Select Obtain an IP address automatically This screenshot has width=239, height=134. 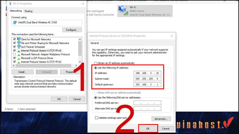(x=95, y=63)
